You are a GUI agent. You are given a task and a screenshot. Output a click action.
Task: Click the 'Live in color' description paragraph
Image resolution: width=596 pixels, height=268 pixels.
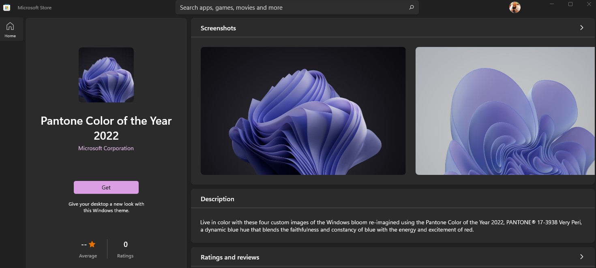391,226
